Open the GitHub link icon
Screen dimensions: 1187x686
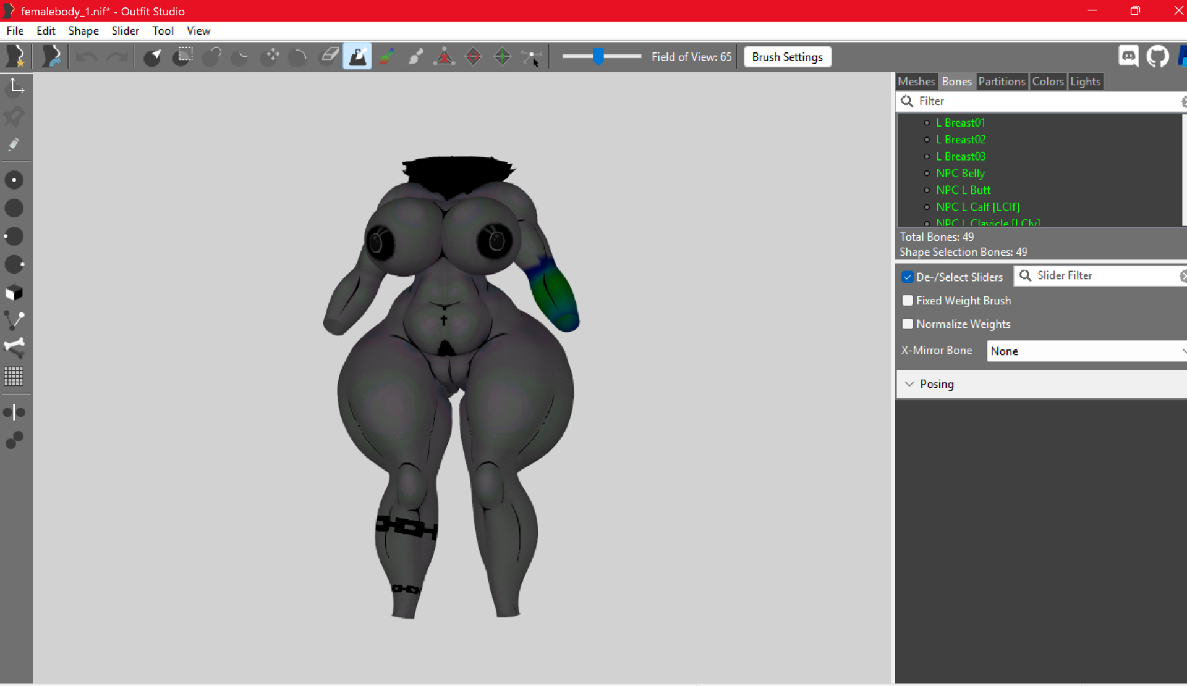pyautogui.click(x=1157, y=57)
